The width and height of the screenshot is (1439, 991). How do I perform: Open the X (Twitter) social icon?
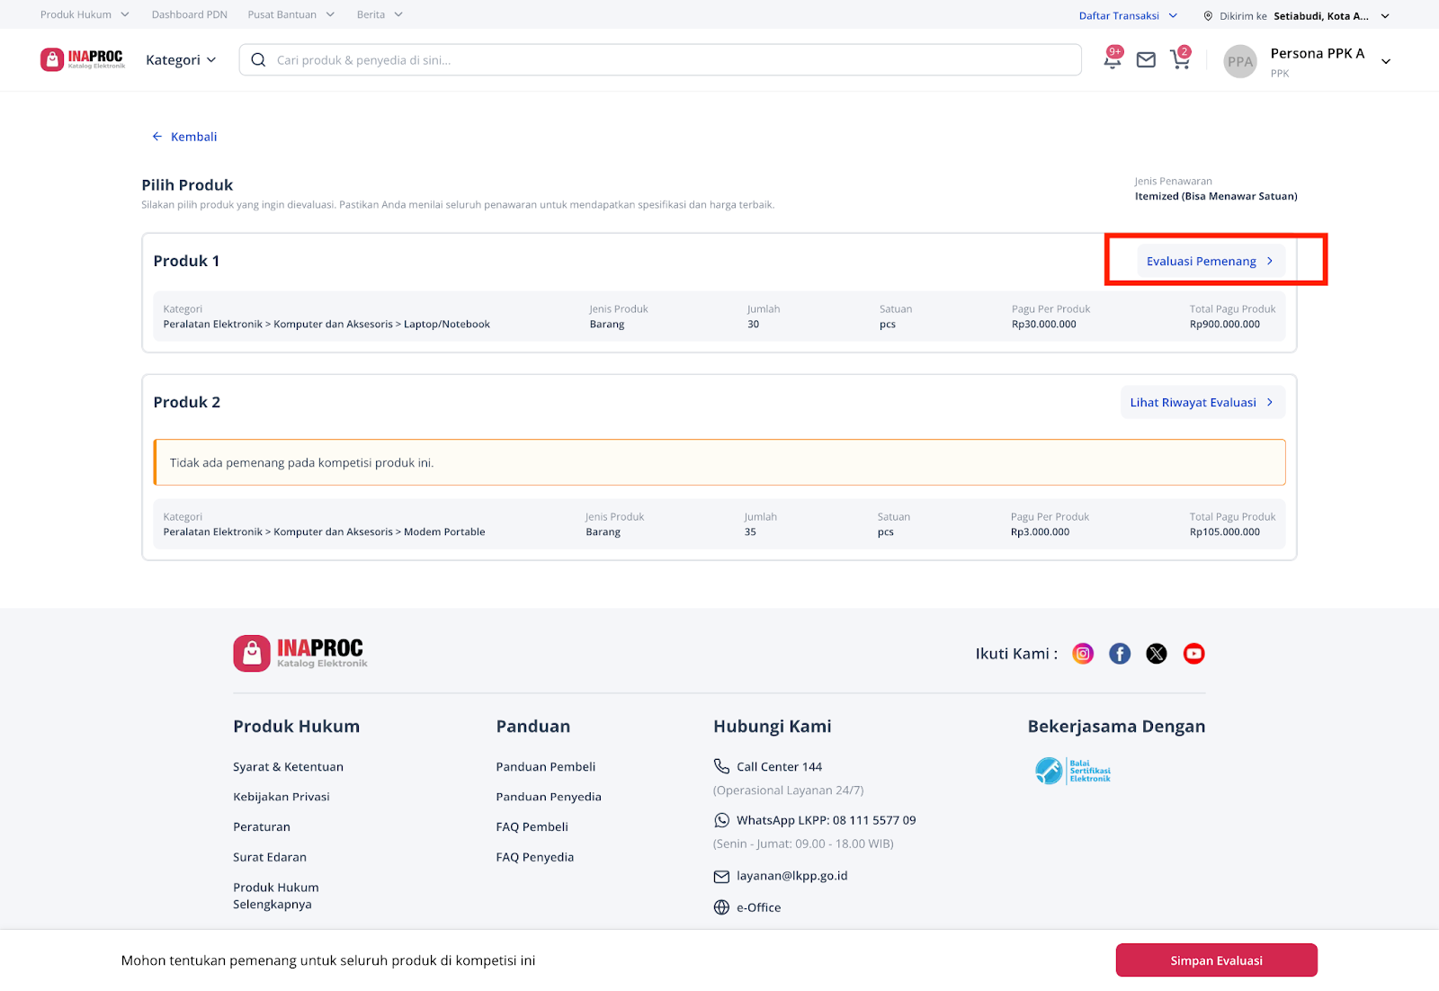pos(1157,654)
